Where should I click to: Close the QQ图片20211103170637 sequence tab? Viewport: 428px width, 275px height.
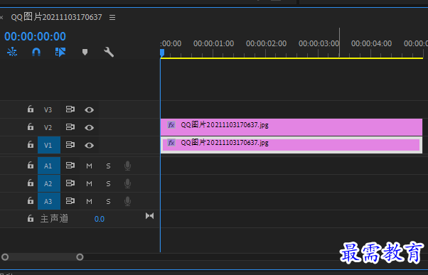coord(1,18)
